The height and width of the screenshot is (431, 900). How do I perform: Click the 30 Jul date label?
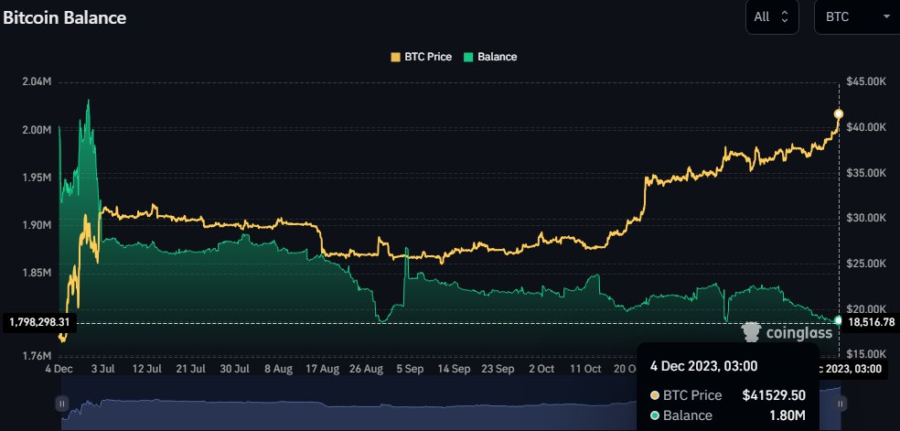(x=233, y=369)
